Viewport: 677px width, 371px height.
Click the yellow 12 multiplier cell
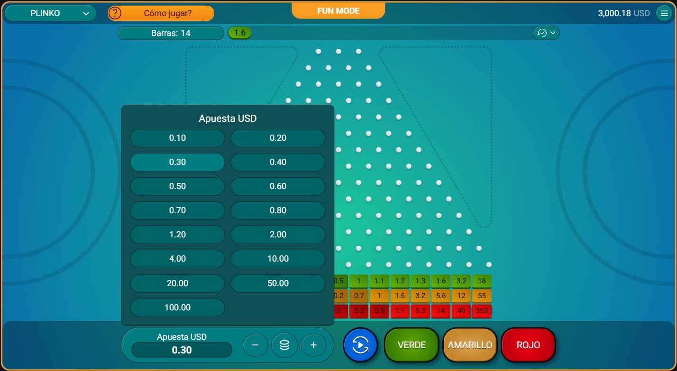click(461, 296)
